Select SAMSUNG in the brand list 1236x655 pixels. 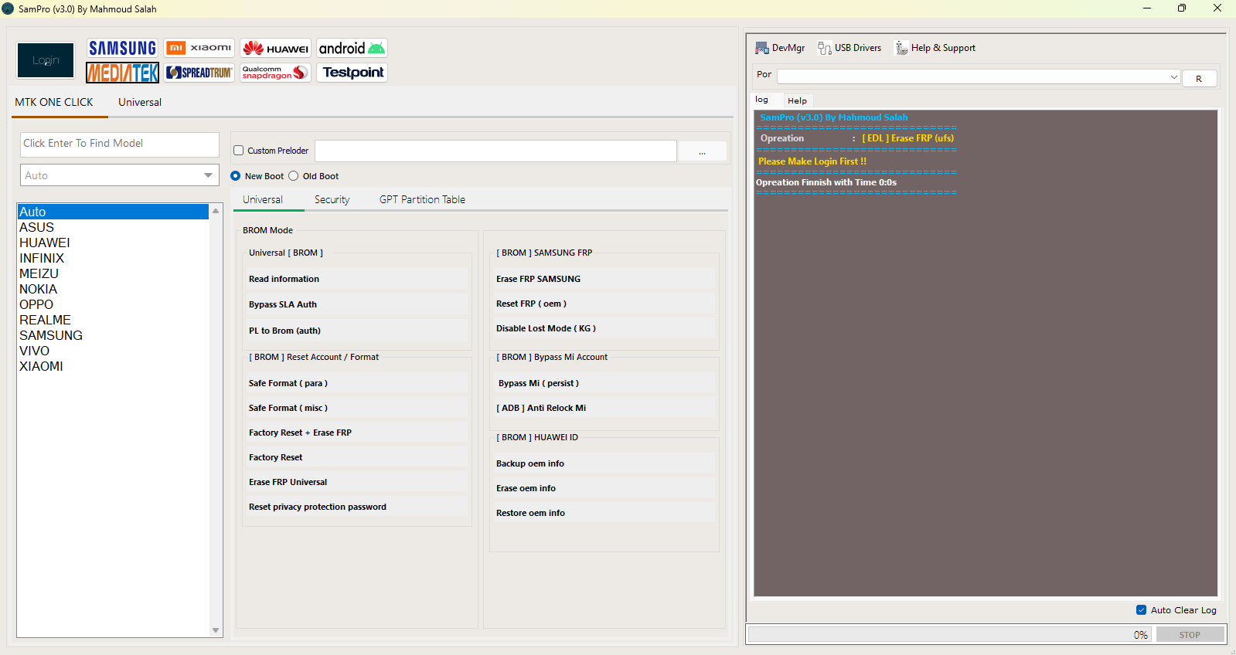(113, 335)
